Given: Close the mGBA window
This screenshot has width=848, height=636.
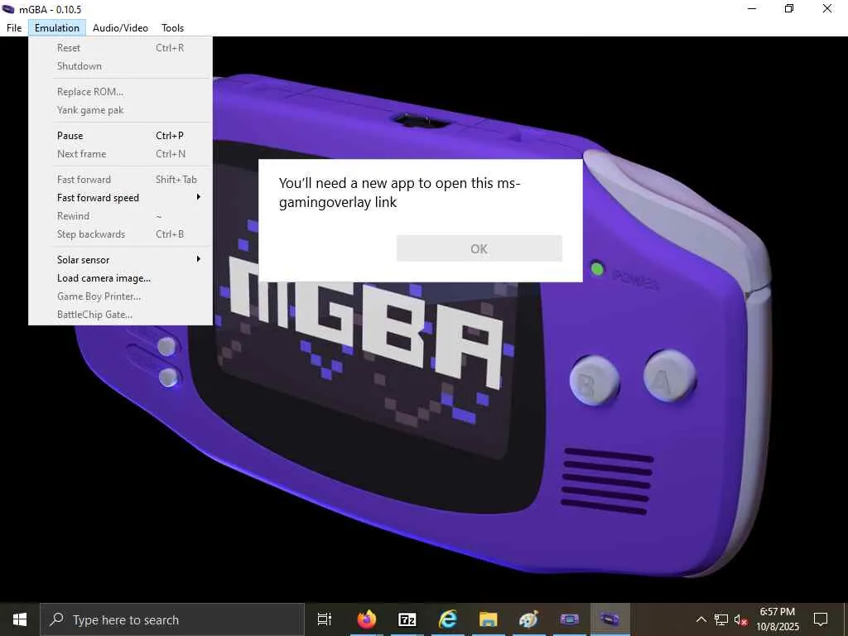Looking at the screenshot, I should [827, 8].
